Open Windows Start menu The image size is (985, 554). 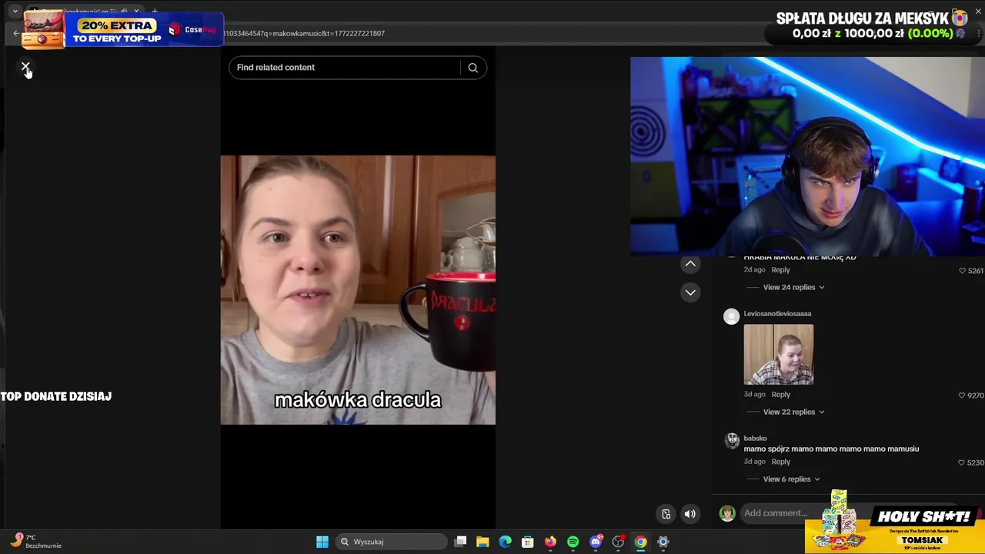[x=322, y=542]
